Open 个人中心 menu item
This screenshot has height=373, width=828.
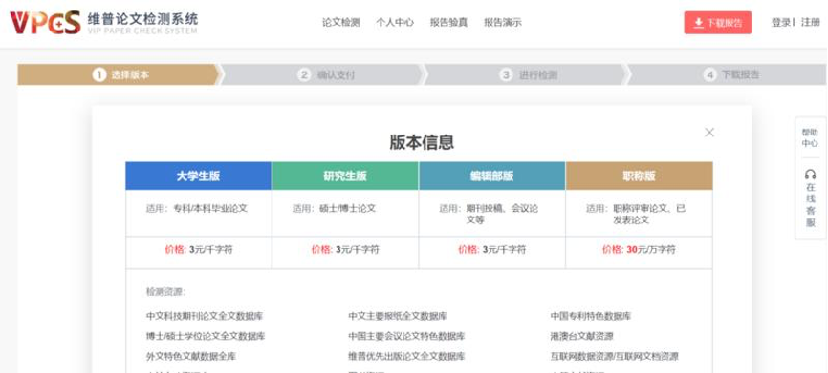tap(395, 23)
